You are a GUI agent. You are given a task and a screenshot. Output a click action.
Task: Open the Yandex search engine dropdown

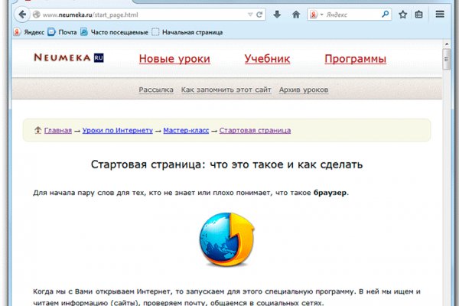[x=318, y=15]
